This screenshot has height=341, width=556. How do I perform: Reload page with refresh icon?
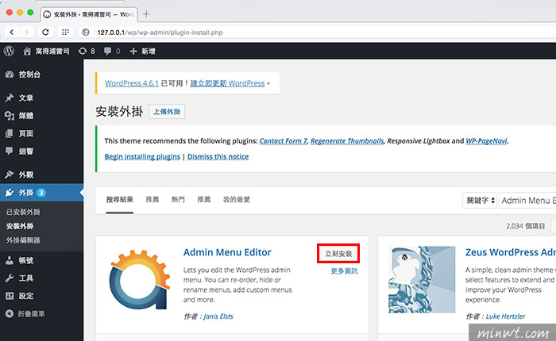(45, 33)
